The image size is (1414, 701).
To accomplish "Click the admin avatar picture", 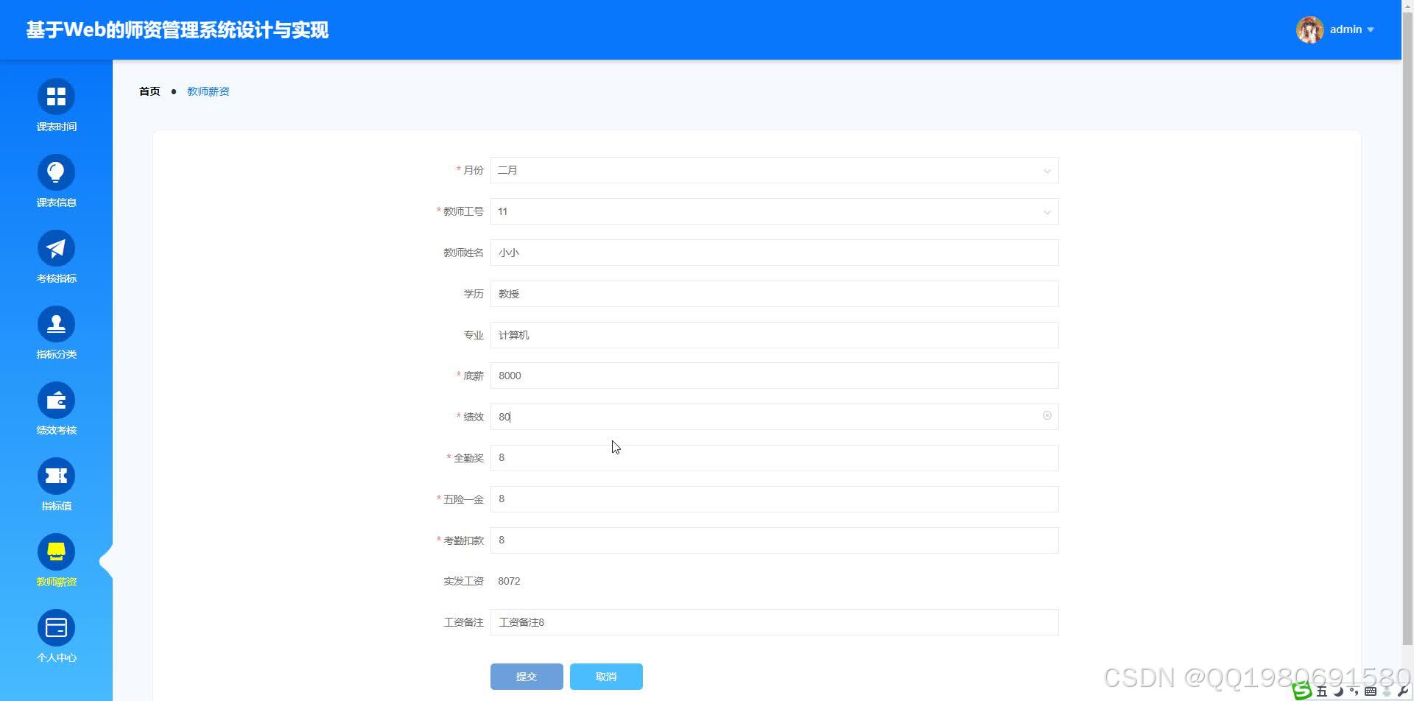I will pos(1309,29).
